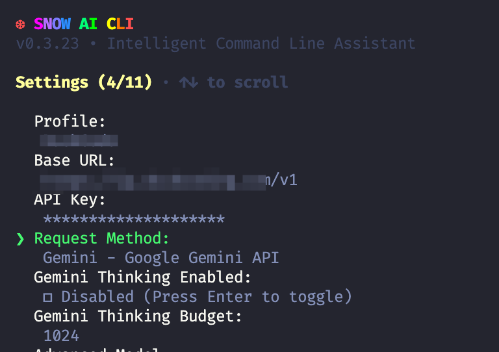Click the green selection arrow beside Request Method
499x352 pixels.
(x=20, y=239)
